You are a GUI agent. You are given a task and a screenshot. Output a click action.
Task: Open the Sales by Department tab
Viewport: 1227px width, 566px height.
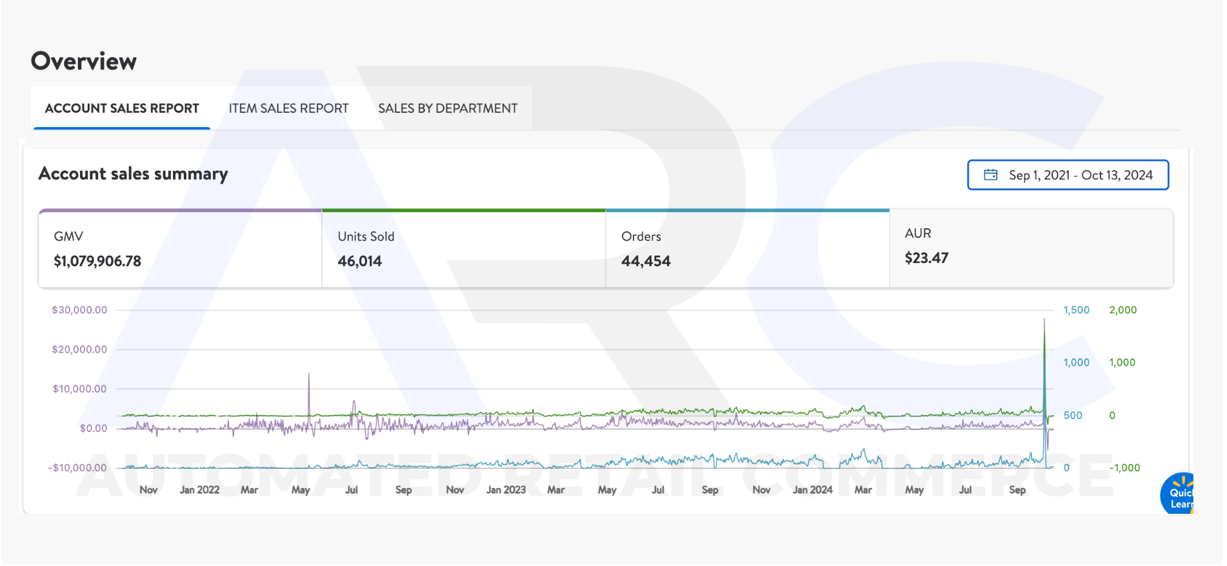[x=448, y=108]
